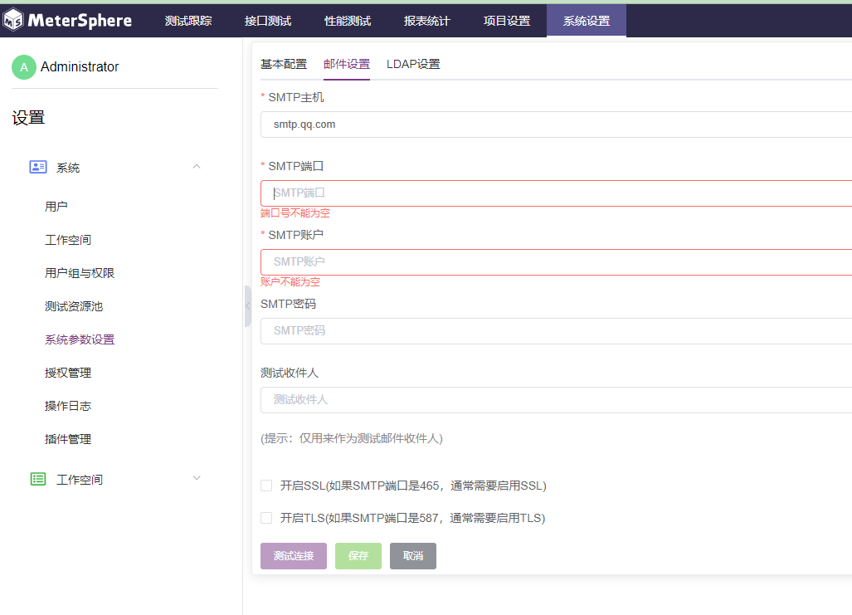Click the 系统 category icon in sidebar
Image resolution: width=852 pixels, height=615 pixels.
coord(38,167)
